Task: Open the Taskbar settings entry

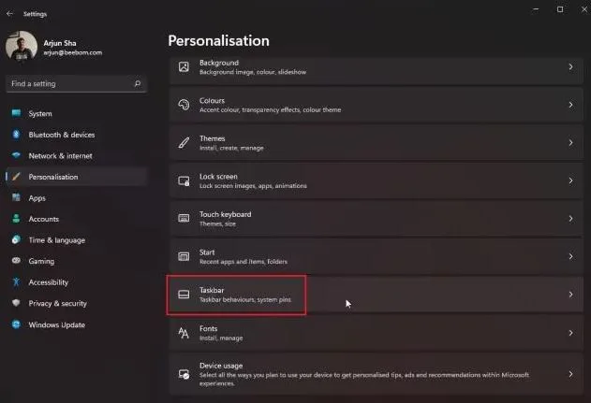Action: click(x=376, y=295)
